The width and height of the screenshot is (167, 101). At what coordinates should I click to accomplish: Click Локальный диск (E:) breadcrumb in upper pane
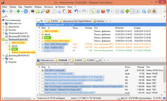[x=54, y=25]
